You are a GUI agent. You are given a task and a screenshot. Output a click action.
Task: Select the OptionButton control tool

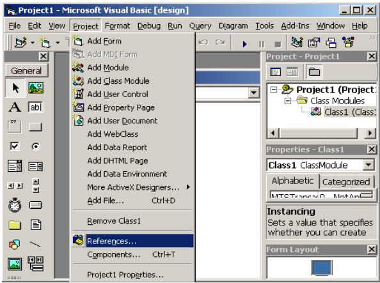tap(36, 146)
